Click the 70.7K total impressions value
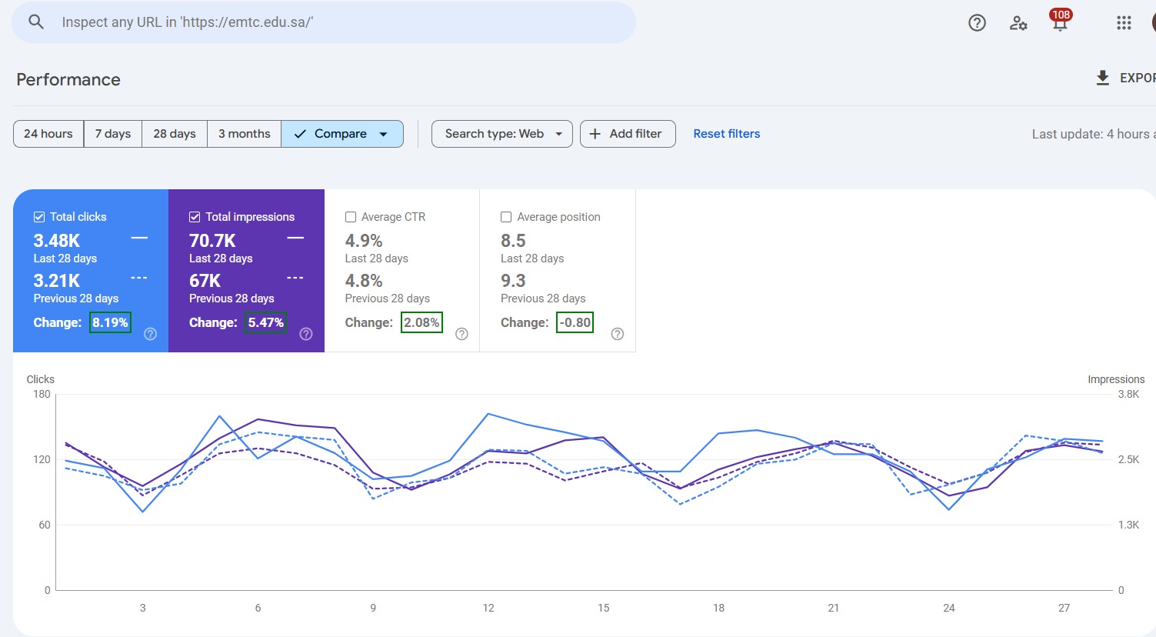 coord(212,241)
